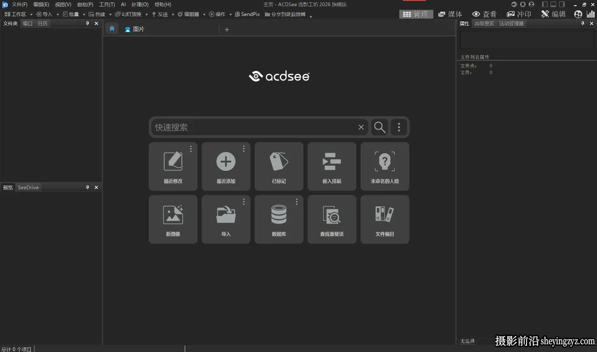Switch to 查看 (View) mode

coord(484,14)
